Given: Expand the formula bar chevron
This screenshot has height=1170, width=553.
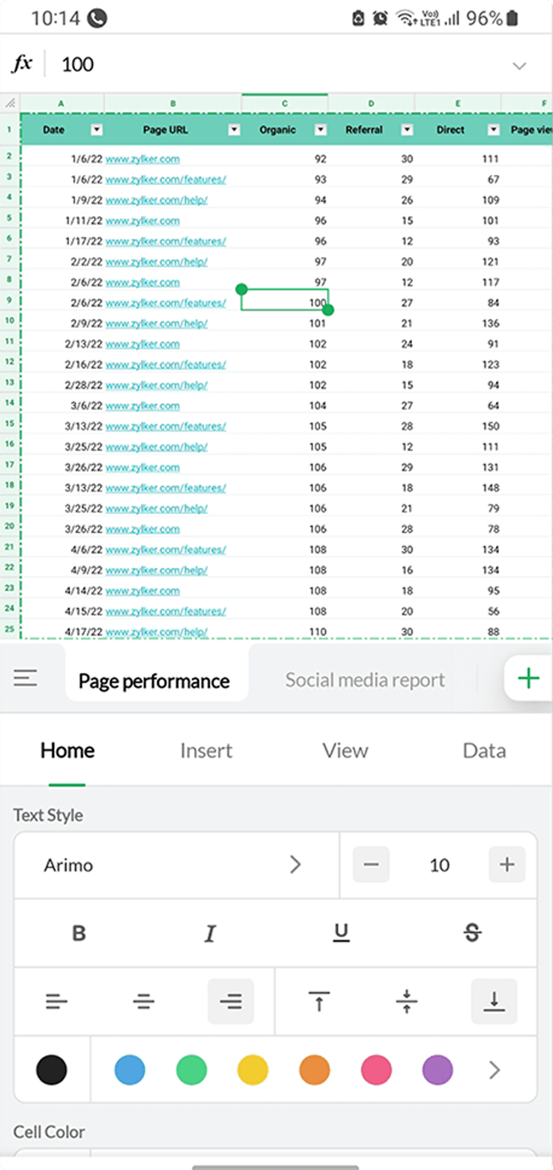Looking at the screenshot, I should click(x=520, y=65).
